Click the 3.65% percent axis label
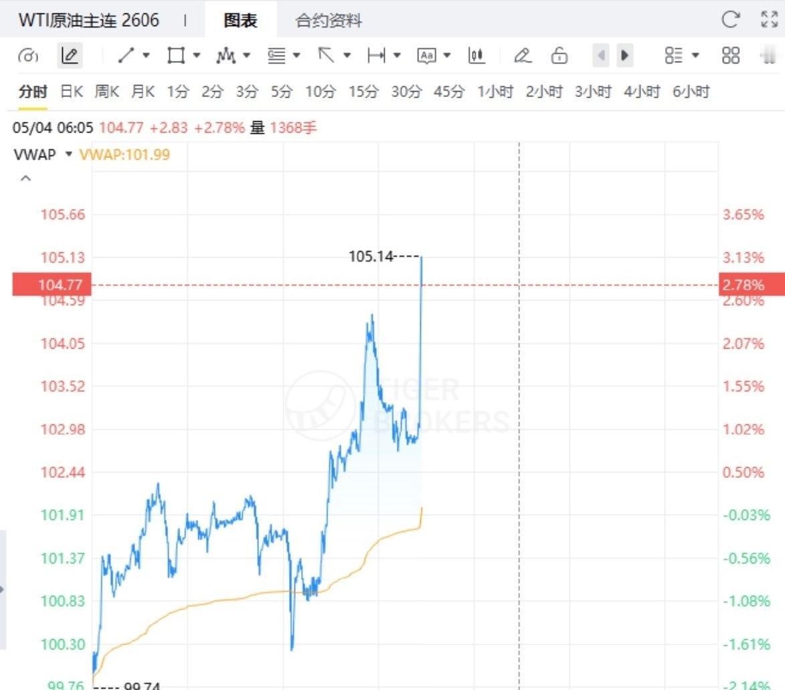785x690 pixels. click(x=744, y=214)
